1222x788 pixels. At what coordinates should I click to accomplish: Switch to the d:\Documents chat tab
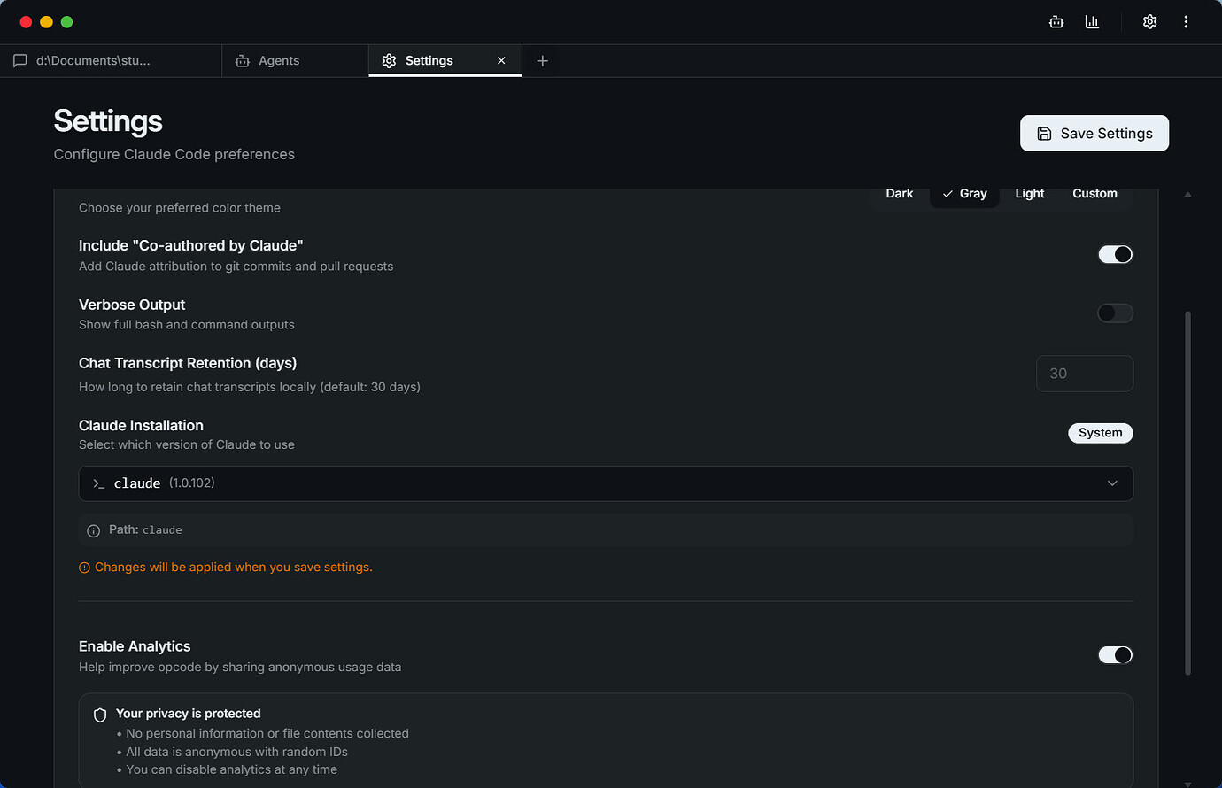point(111,60)
